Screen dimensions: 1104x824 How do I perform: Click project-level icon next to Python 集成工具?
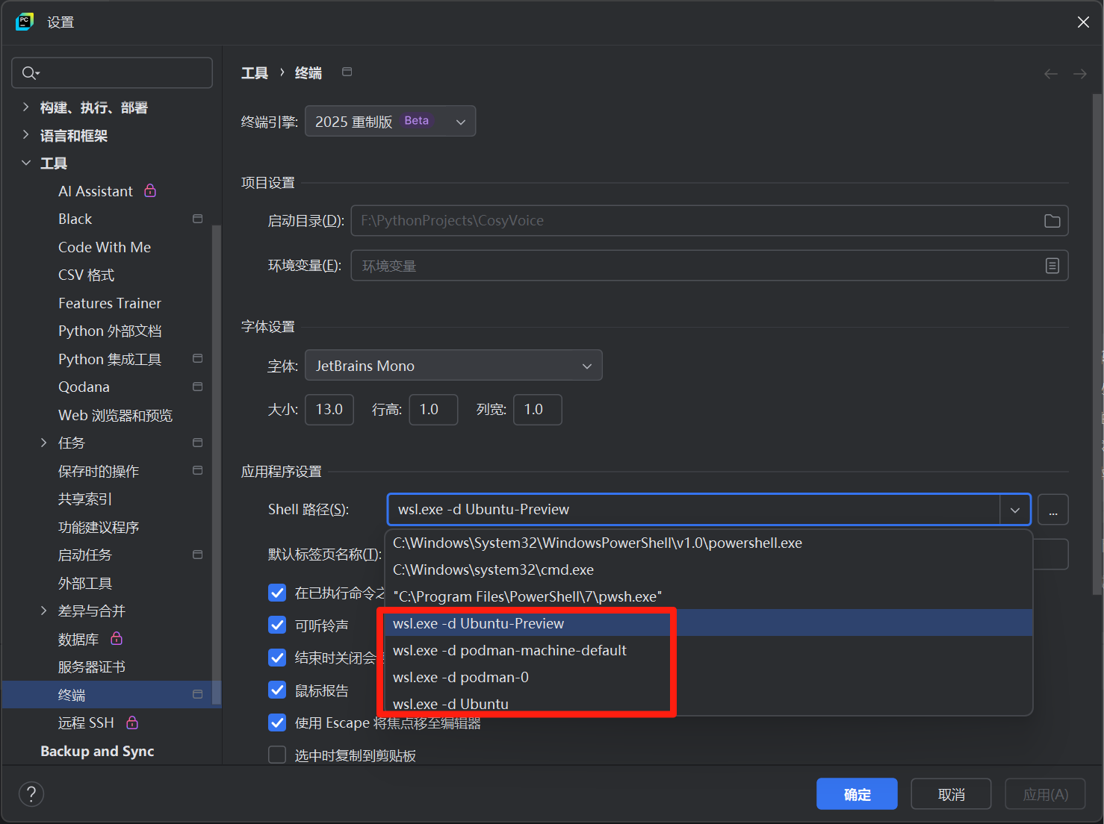tap(197, 359)
